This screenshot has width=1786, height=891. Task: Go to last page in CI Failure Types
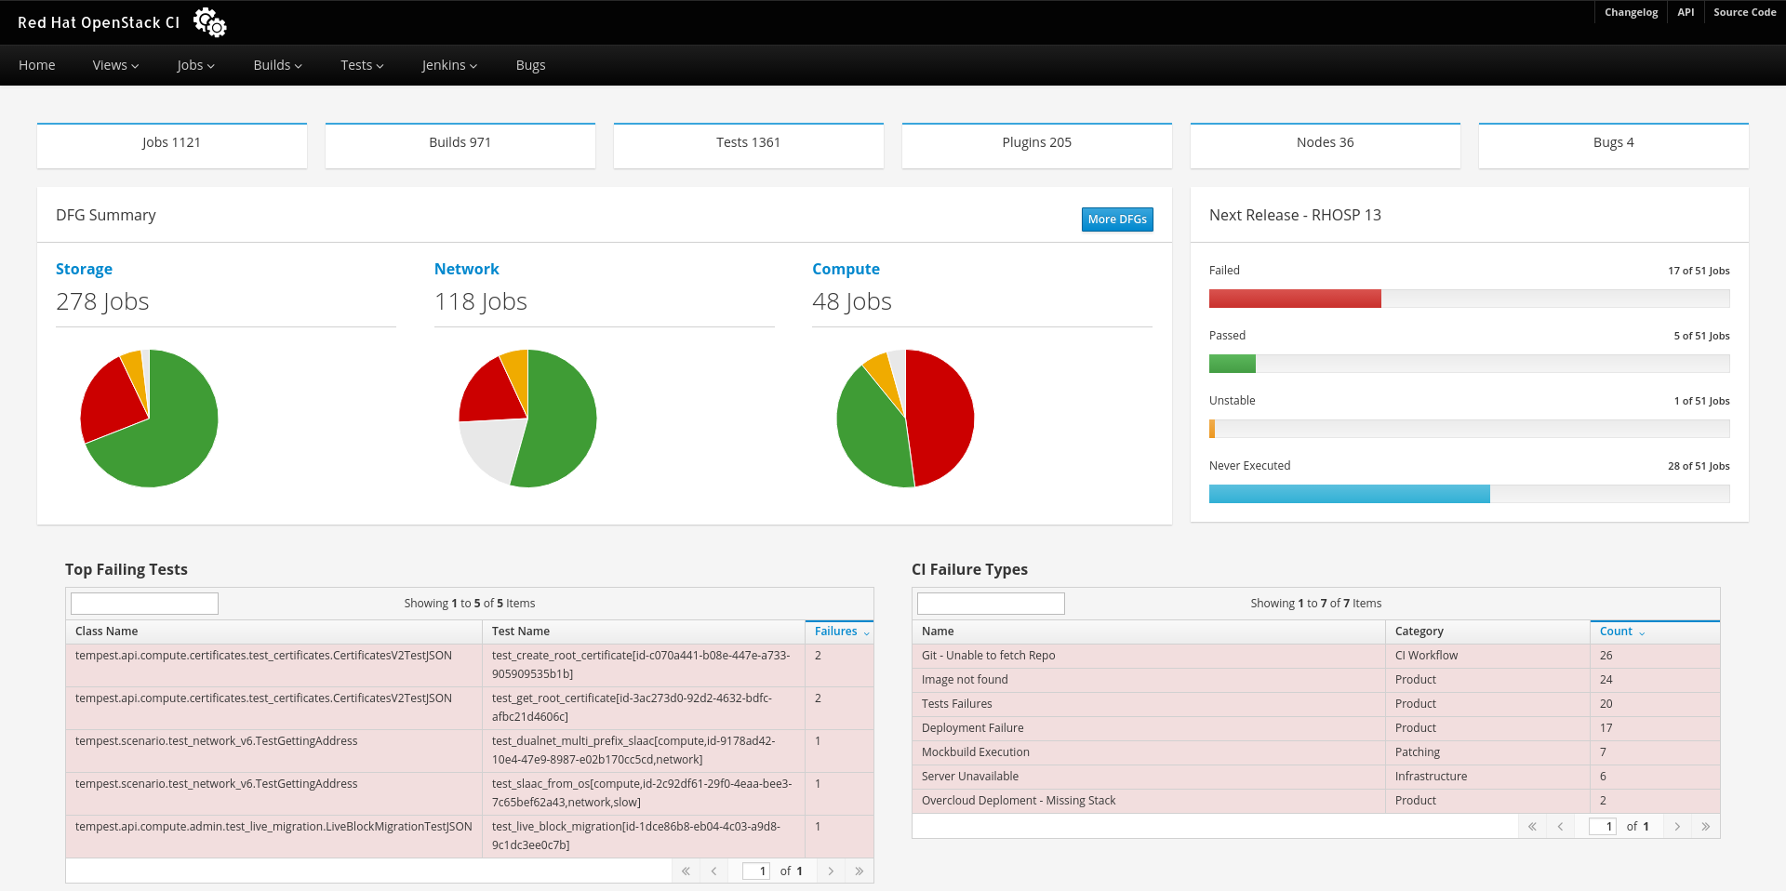pos(1705,827)
